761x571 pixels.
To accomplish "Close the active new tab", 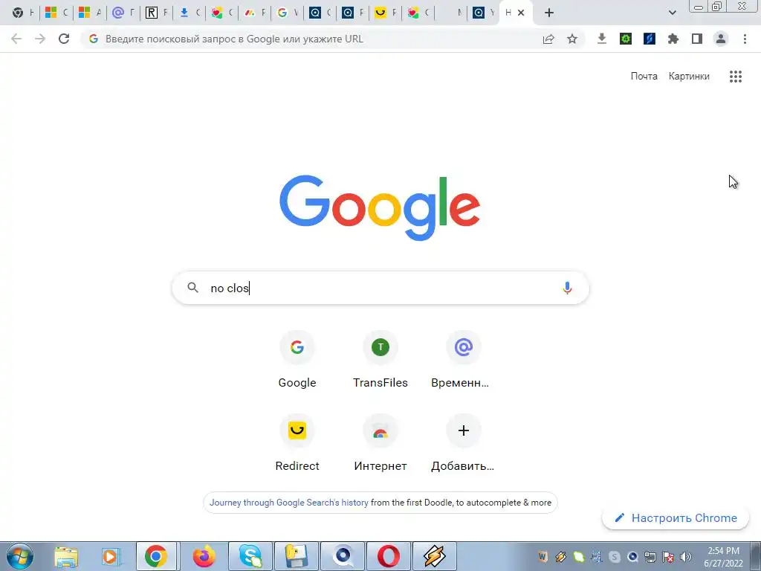I will pyautogui.click(x=521, y=13).
